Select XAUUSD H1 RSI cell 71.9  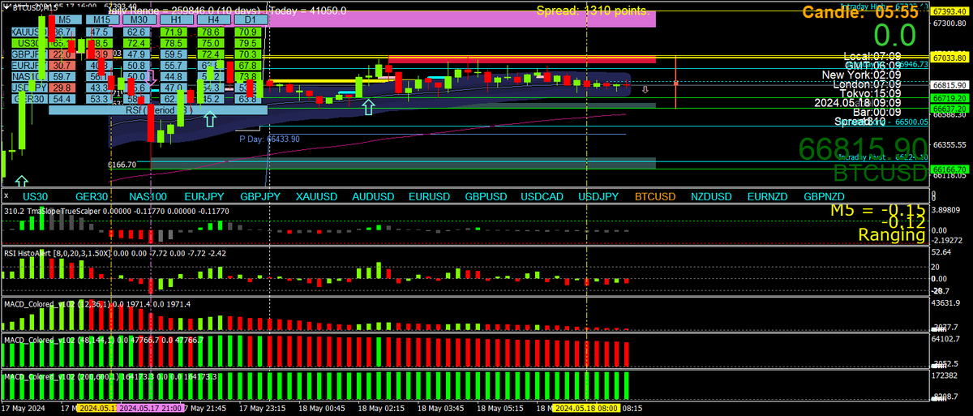point(173,32)
